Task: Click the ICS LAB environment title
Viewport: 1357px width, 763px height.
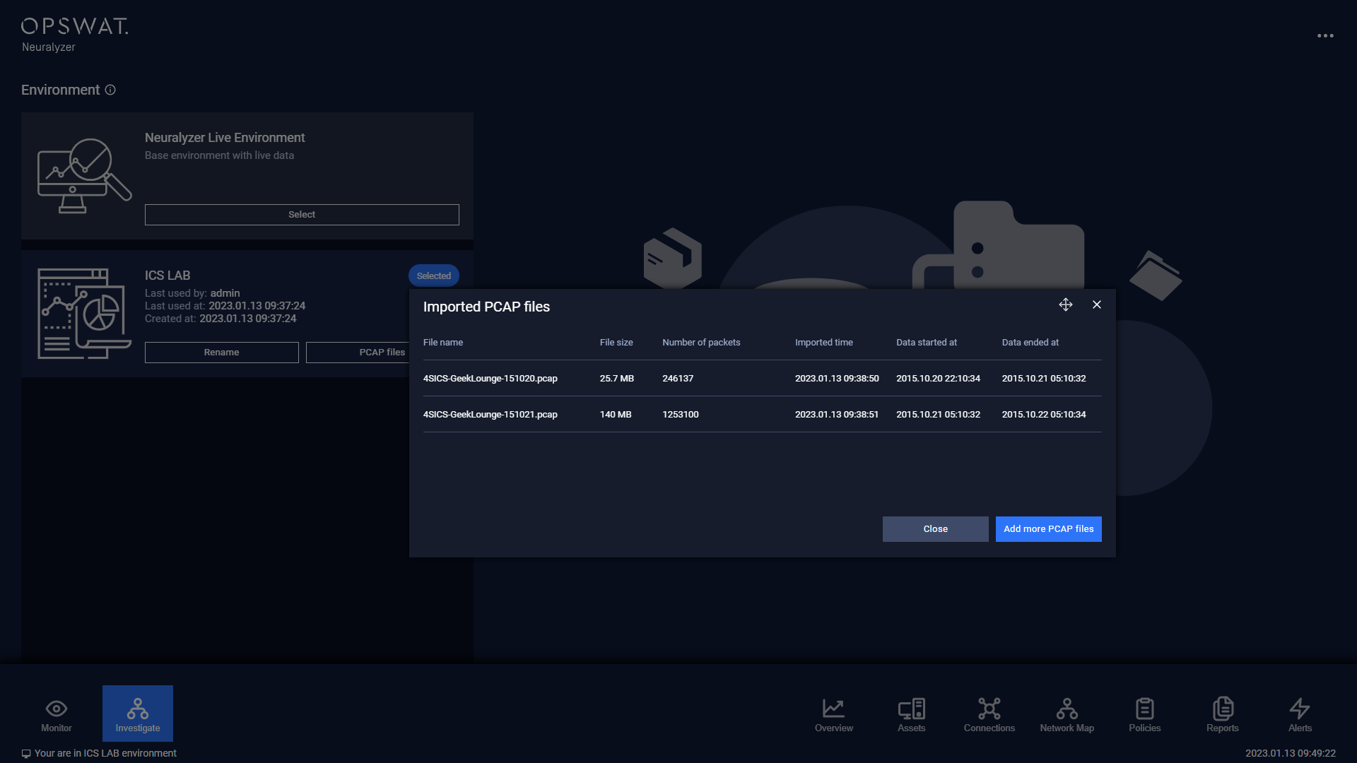Action: coord(168,276)
